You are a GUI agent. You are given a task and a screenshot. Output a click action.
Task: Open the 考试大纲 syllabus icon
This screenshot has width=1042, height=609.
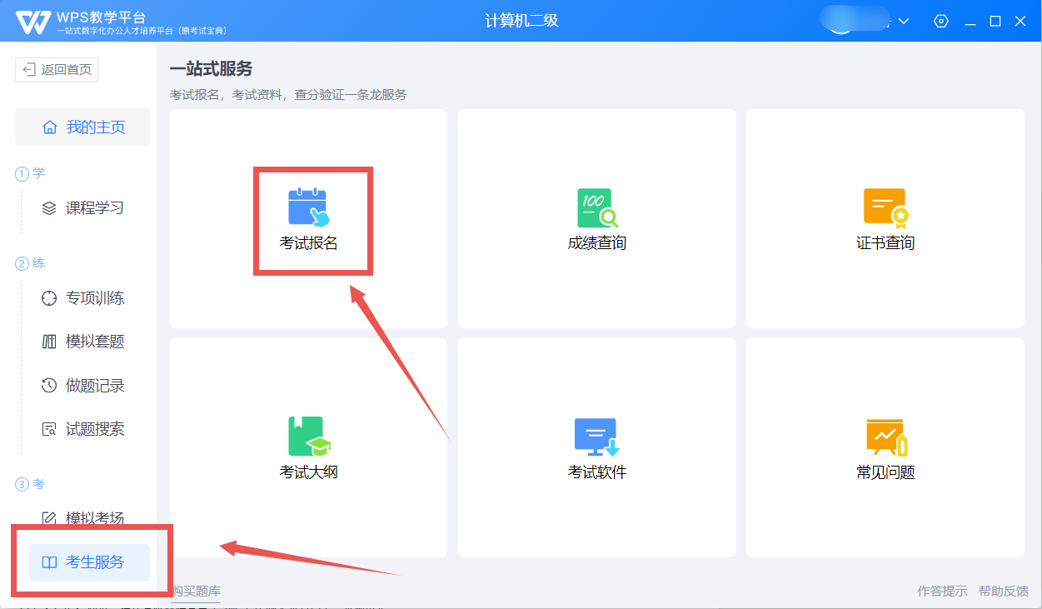tap(308, 437)
